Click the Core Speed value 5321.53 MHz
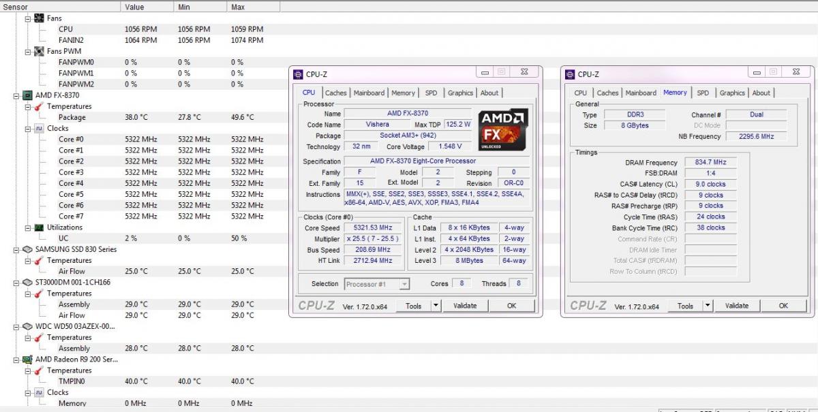 [374, 228]
